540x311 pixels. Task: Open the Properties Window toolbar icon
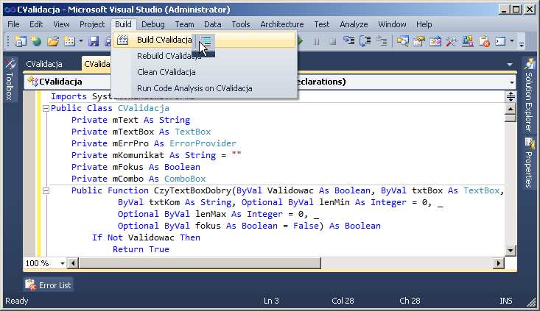[418, 41]
